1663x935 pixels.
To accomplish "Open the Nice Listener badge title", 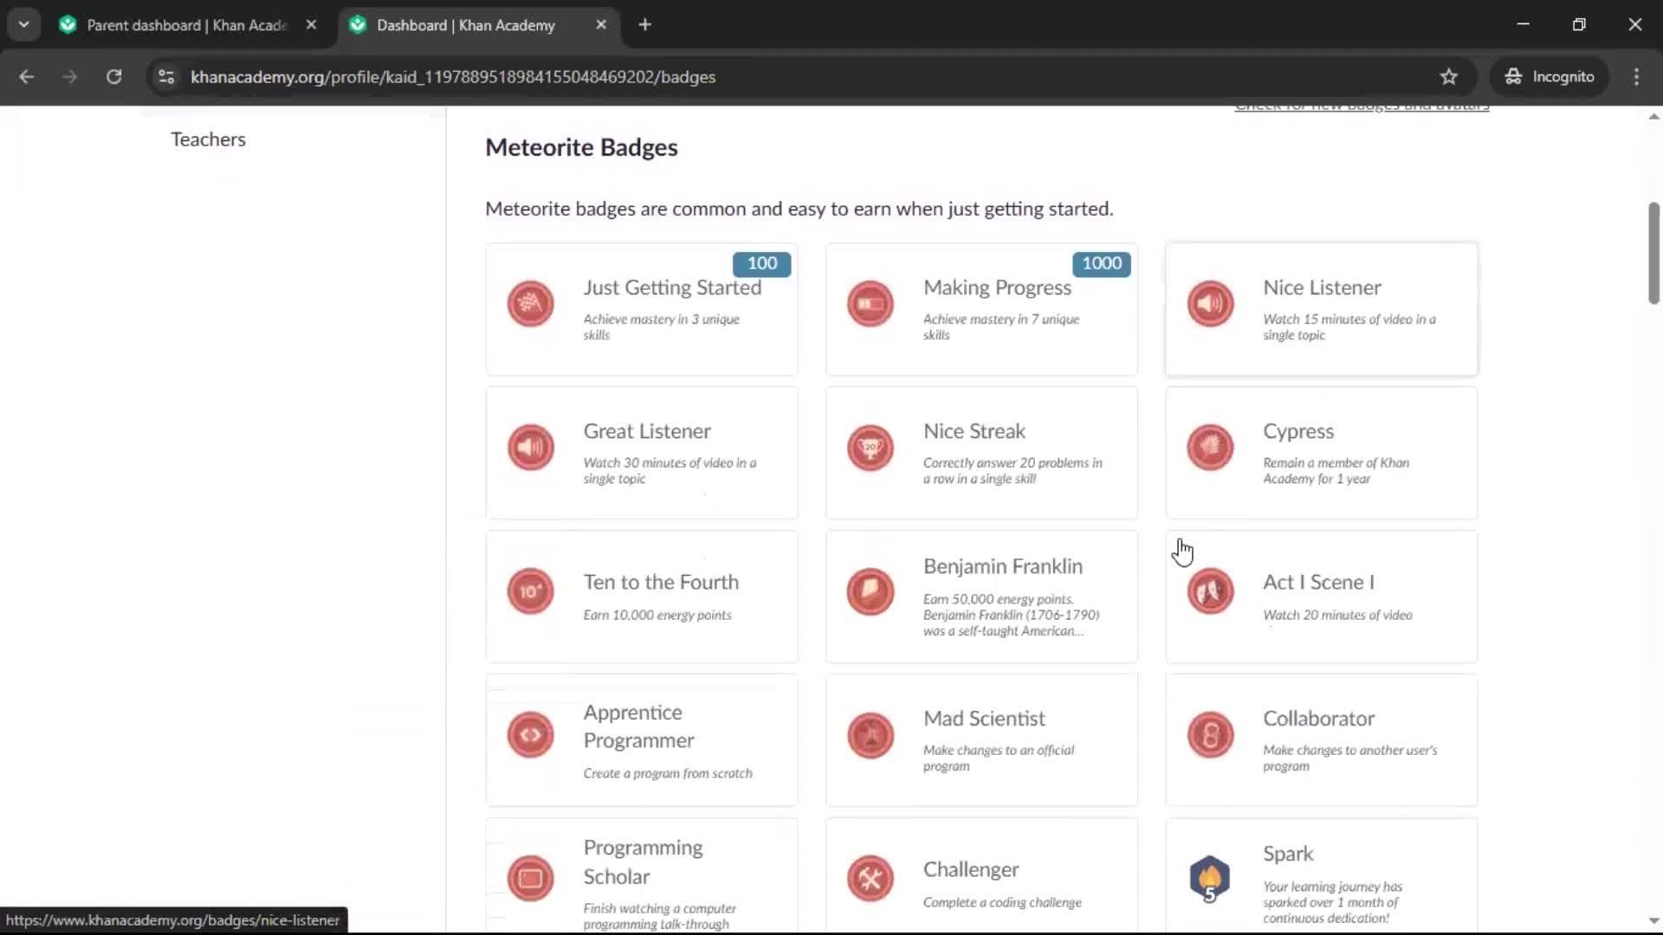I will tap(1322, 287).
